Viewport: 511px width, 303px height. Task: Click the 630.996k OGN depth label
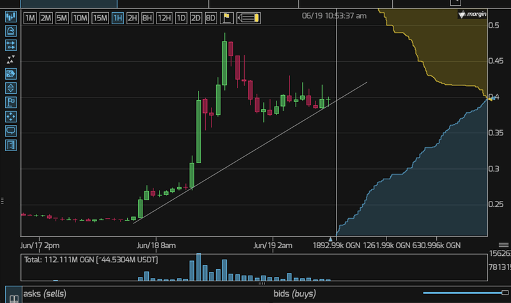(x=436, y=246)
